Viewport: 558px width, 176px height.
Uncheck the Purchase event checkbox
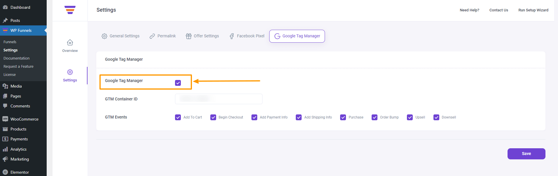click(343, 117)
